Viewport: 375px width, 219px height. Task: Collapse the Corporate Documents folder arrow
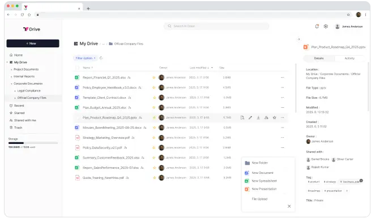(x=11, y=84)
